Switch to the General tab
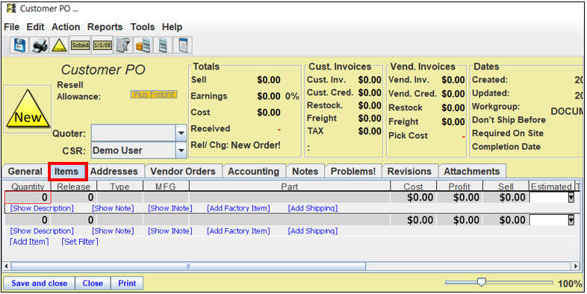Screen dimensions: 587x294 click(25, 172)
